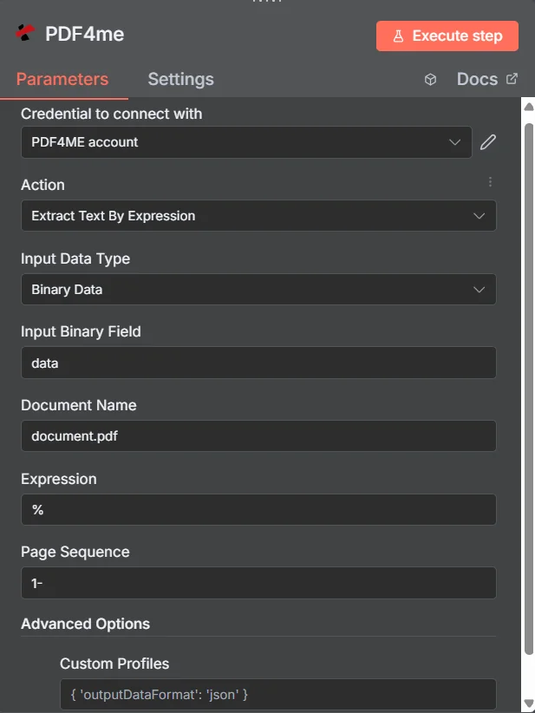
Task: Click the pencil edit credential icon
Action: 487,142
